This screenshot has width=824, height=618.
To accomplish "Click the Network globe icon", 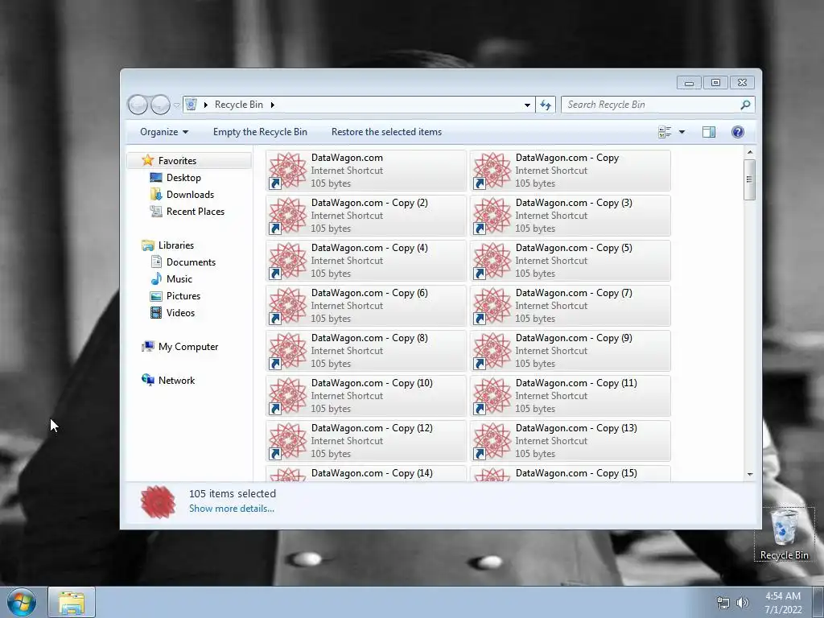I will [148, 380].
